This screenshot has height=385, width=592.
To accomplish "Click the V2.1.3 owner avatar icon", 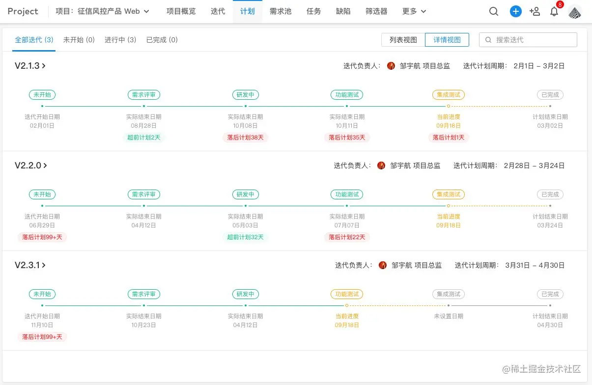I will pyautogui.click(x=391, y=66).
